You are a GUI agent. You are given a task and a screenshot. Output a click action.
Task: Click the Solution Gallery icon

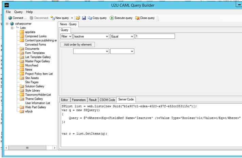tap(22, 86)
